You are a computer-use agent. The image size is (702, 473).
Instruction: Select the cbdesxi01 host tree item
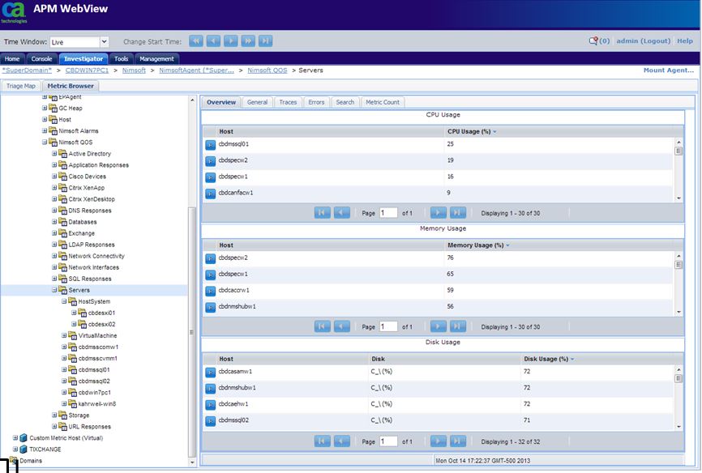(101, 313)
